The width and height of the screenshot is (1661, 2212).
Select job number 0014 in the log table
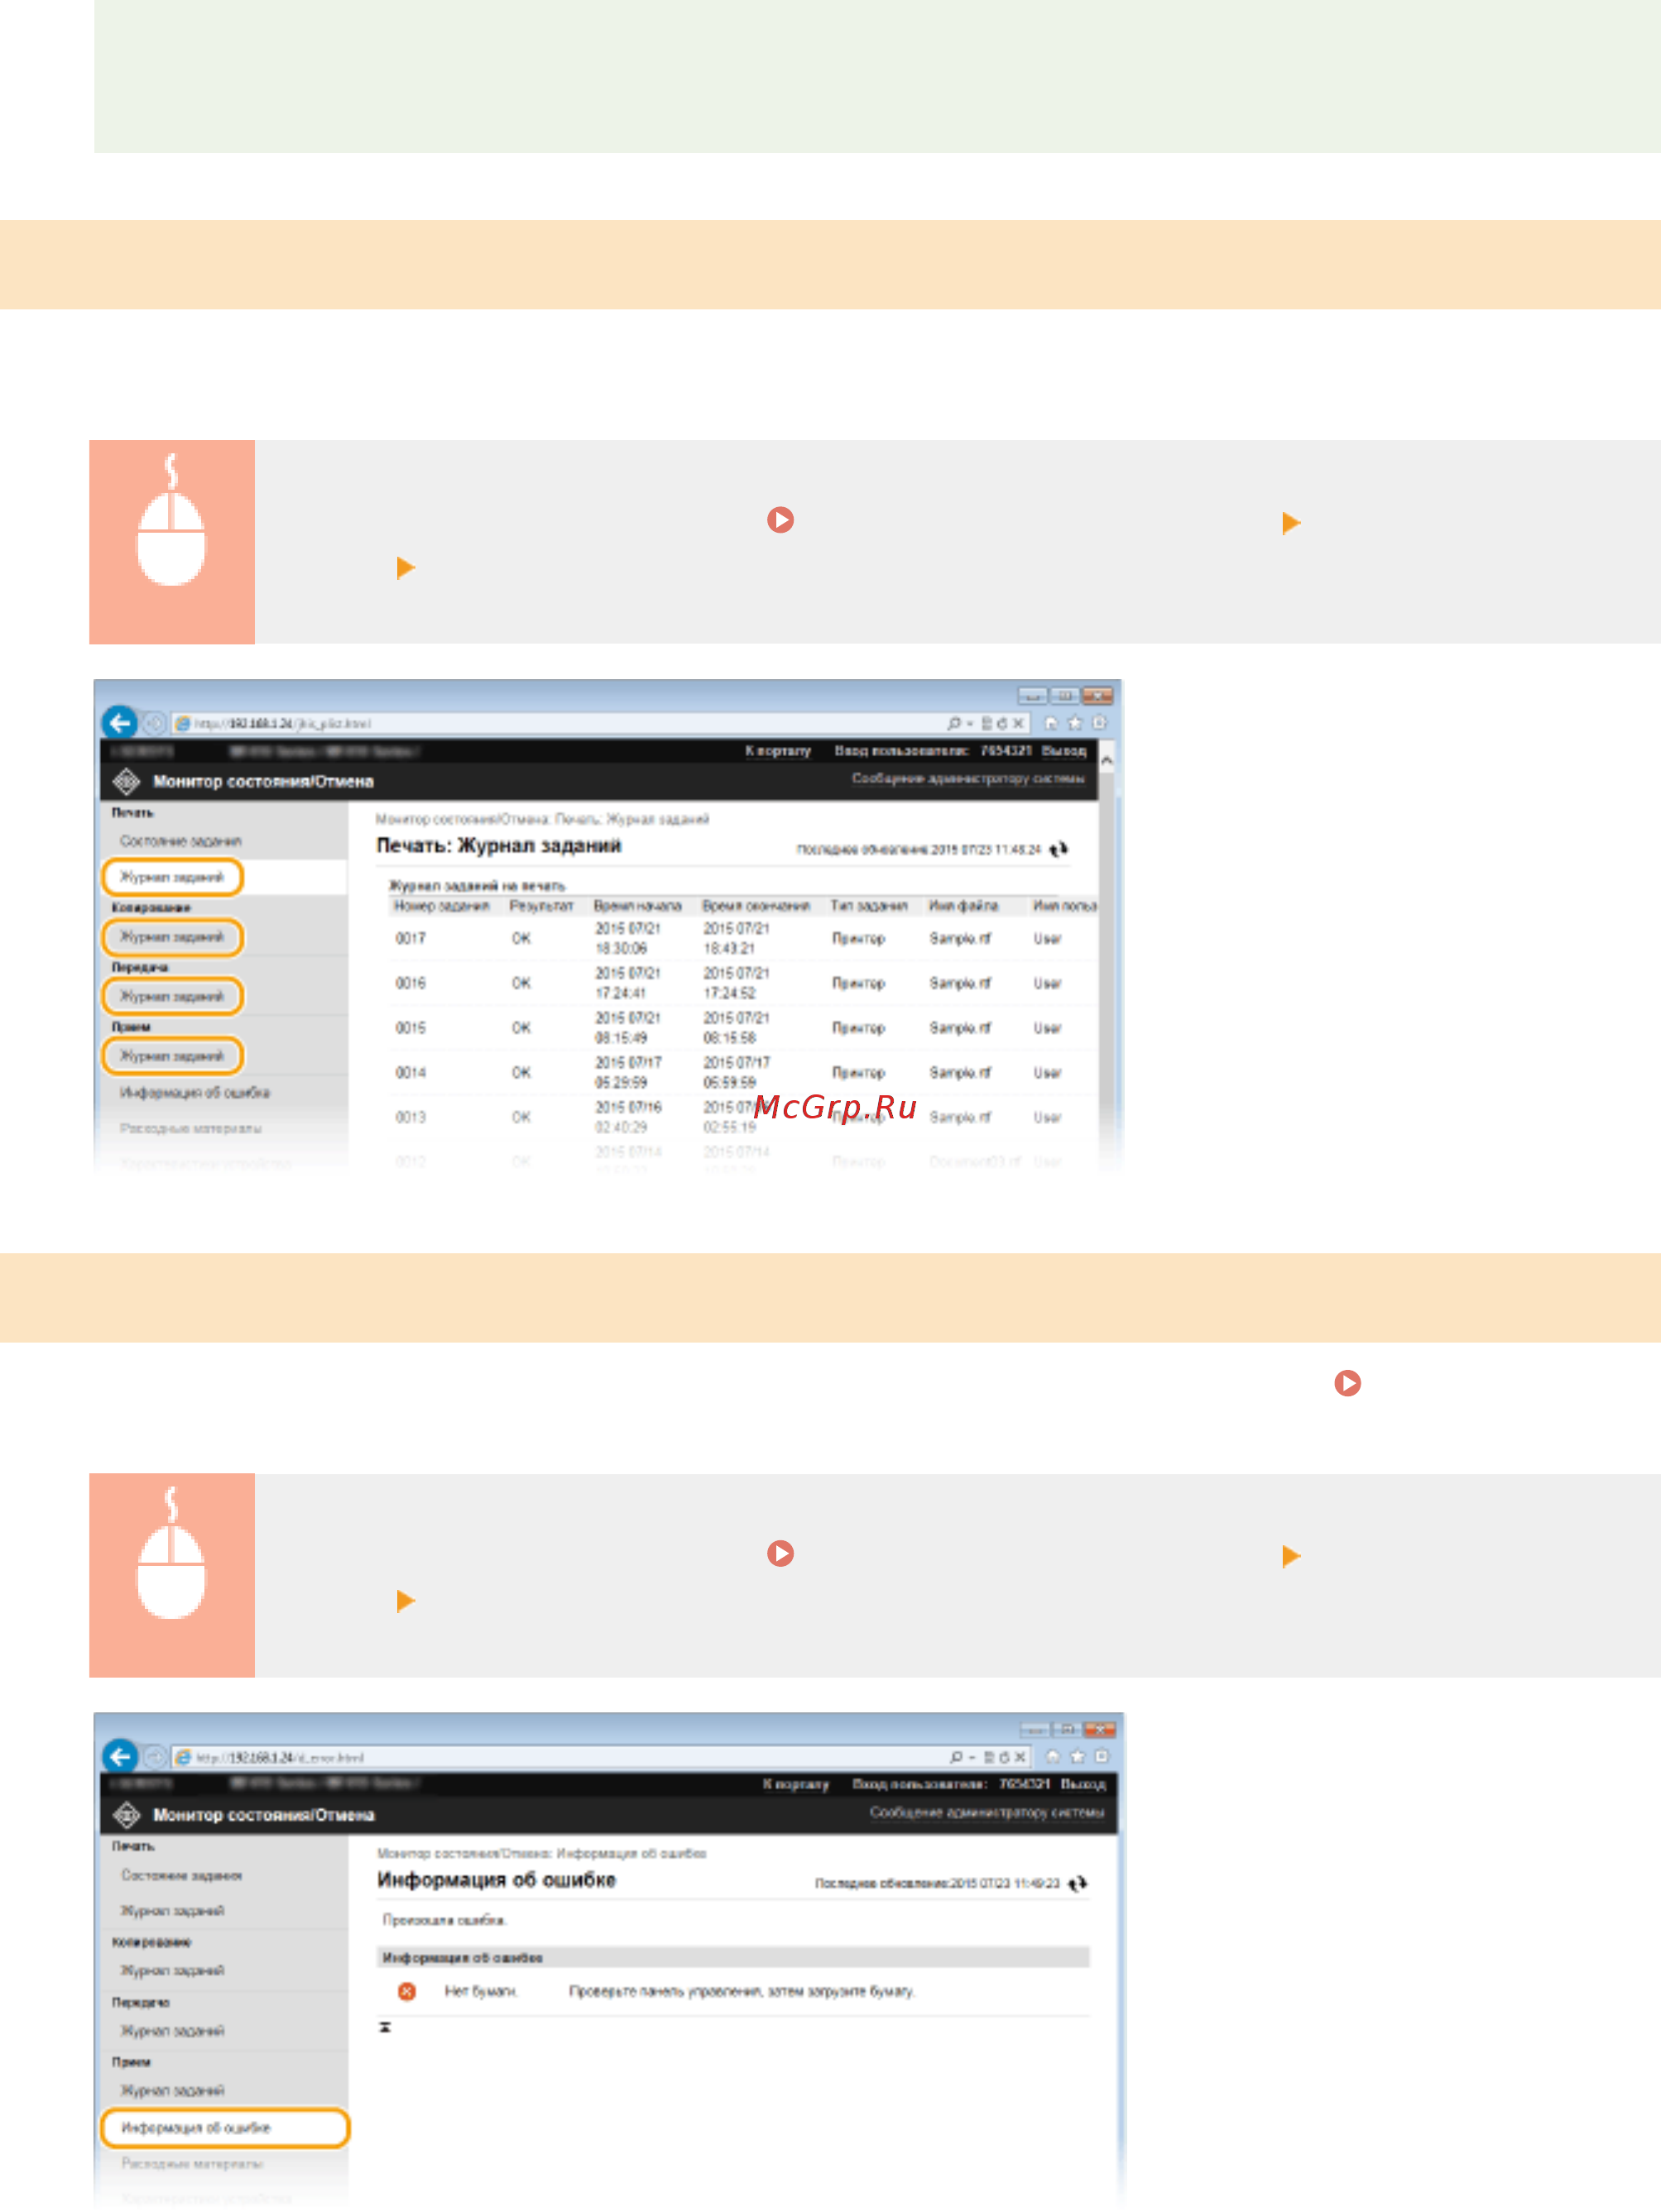[410, 1072]
